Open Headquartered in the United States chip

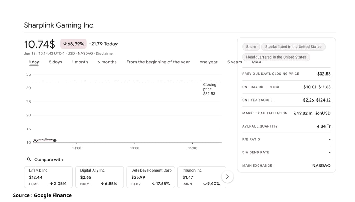[276, 57]
